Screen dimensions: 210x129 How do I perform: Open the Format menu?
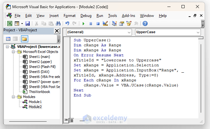tap(70, 16)
